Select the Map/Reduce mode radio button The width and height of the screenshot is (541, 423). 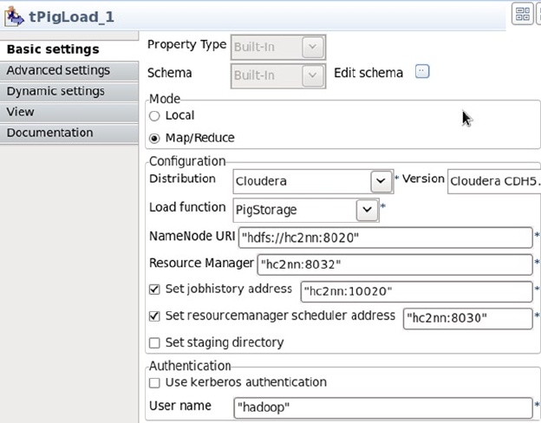(x=155, y=138)
